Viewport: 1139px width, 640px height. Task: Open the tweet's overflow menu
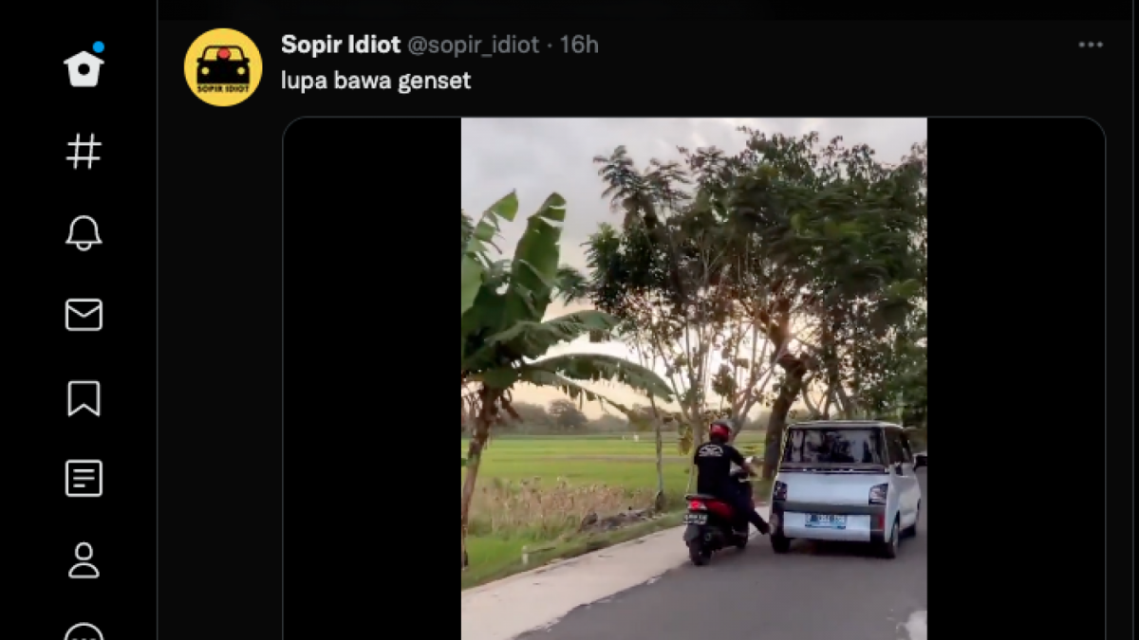1090,44
